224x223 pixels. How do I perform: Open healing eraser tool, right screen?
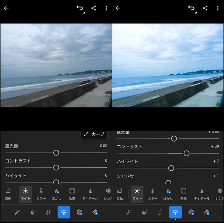coord(206,212)
